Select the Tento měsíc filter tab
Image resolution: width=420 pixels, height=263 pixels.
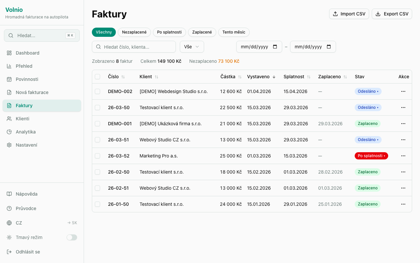(234, 32)
